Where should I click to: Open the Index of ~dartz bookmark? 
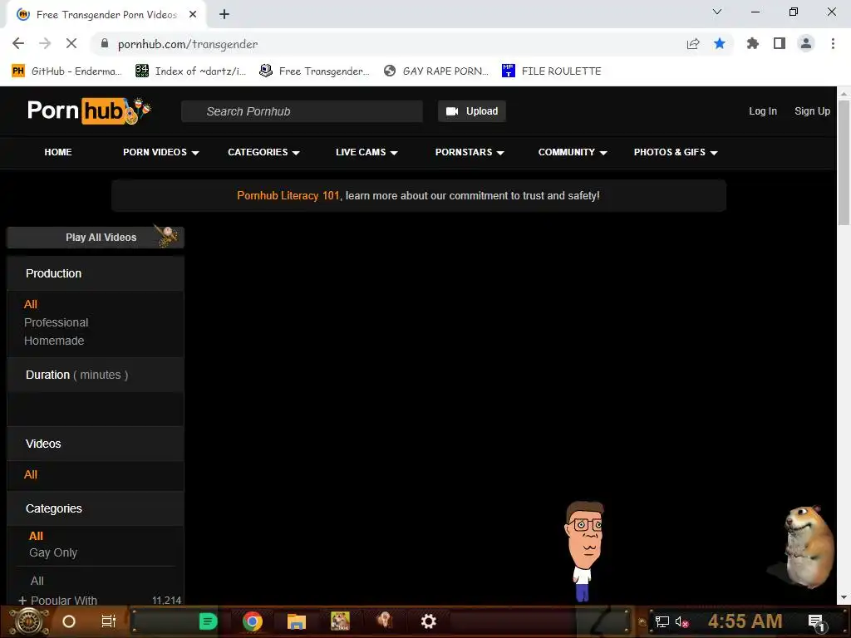click(x=190, y=71)
